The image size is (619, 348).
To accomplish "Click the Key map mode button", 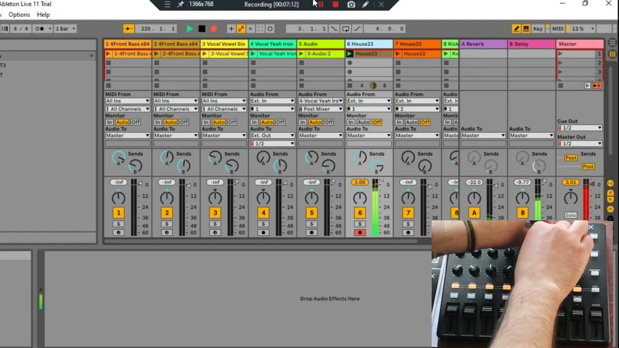I will 538,29.
